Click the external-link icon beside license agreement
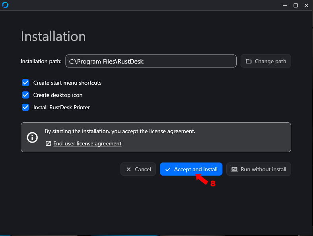Image resolution: width=313 pixels, height=236 pixels. pos(48,143)
